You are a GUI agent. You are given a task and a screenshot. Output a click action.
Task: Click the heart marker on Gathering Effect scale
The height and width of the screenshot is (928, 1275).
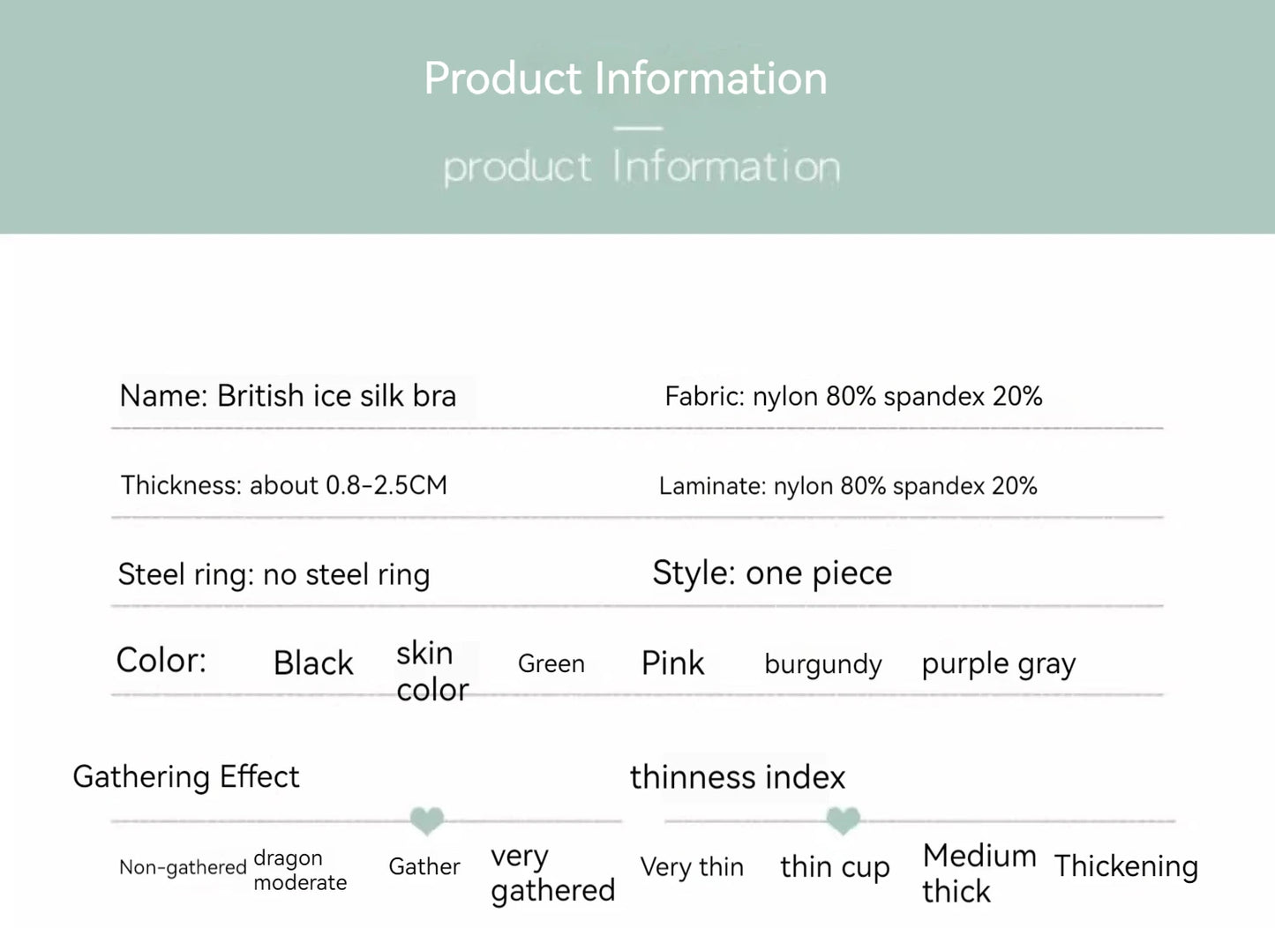click(427, 820)
